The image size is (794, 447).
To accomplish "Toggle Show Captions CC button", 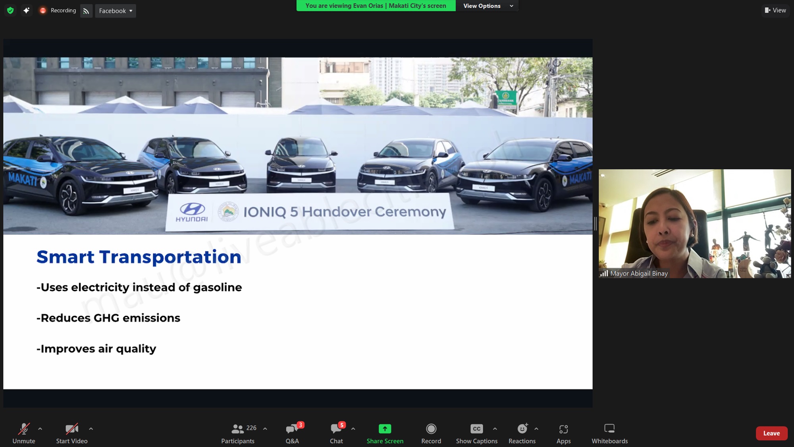I will point(477,433).
